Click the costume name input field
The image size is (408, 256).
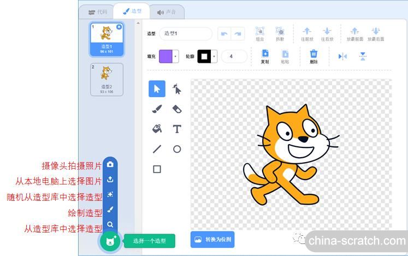[186, 34]
